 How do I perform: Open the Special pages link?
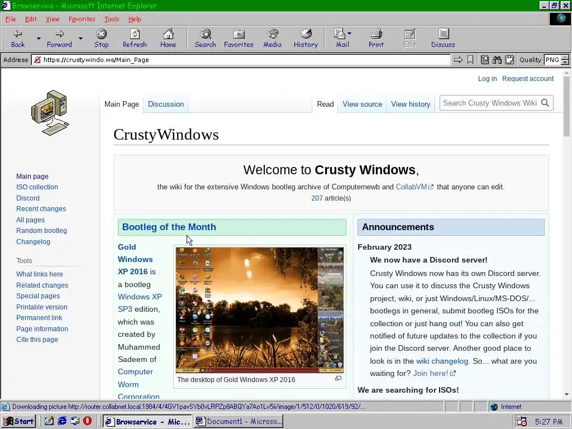pos(38,296)
